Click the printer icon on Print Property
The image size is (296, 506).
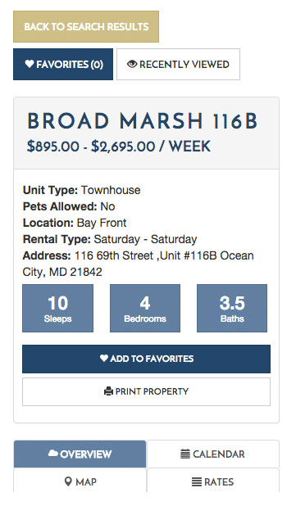point(108,391)
